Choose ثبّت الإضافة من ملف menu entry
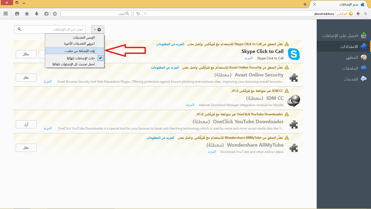Image resolution: width=371 pixels, height=209 pixels. pyautogui.click(x=74, y=51)
